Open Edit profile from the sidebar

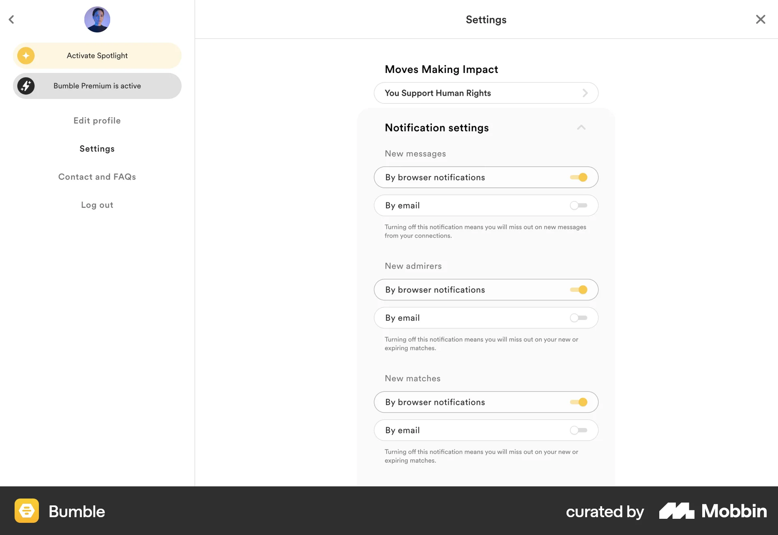pos(97,120)
